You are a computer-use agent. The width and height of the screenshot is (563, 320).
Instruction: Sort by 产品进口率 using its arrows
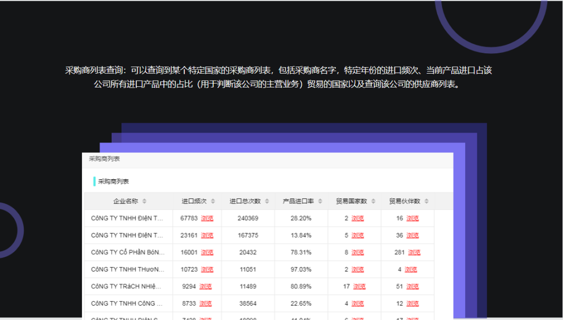320,201
